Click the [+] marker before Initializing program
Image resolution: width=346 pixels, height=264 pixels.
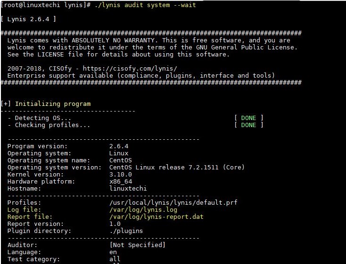[x=6, y=104]
